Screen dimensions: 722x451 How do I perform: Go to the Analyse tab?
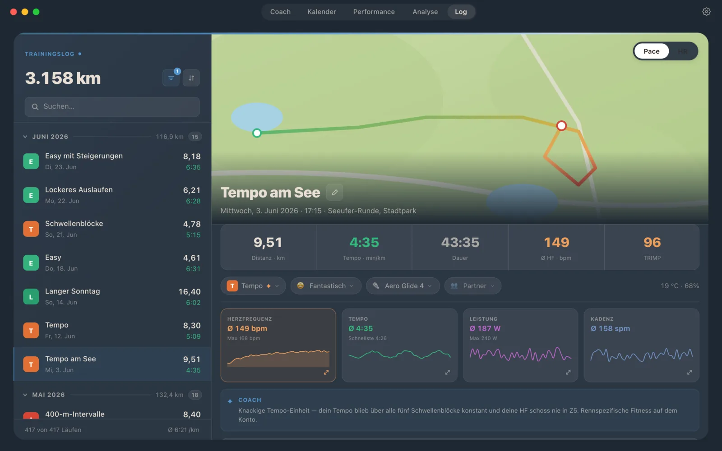point(425,12)
